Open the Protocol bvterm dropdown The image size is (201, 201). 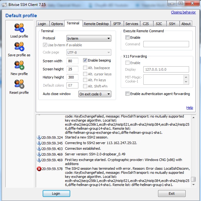pos(89,38)
